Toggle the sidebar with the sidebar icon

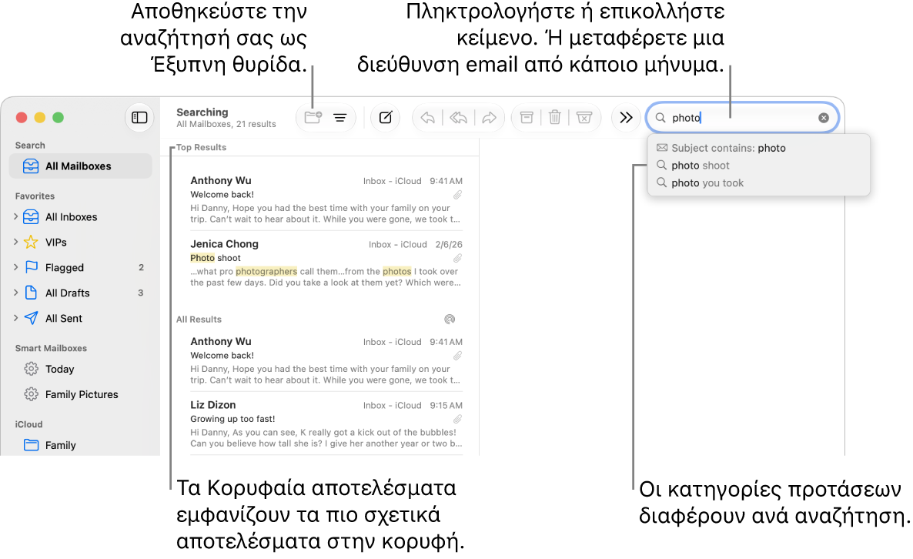click(x=140, y=118)
